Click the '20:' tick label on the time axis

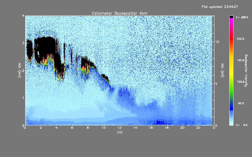pyautogui.click(x=183, y=128)
